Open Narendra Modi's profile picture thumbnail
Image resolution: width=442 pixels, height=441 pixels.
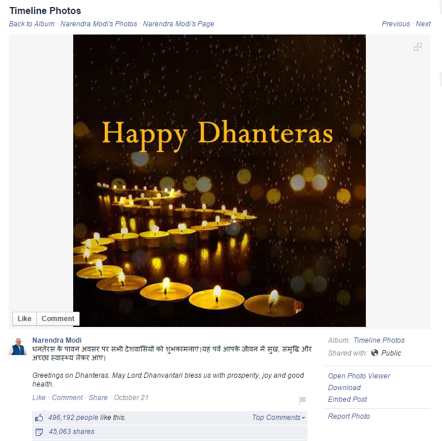pos(18,346)
